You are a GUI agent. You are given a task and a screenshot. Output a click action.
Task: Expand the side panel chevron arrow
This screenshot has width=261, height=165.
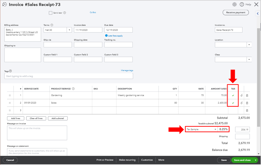(258, 14)
